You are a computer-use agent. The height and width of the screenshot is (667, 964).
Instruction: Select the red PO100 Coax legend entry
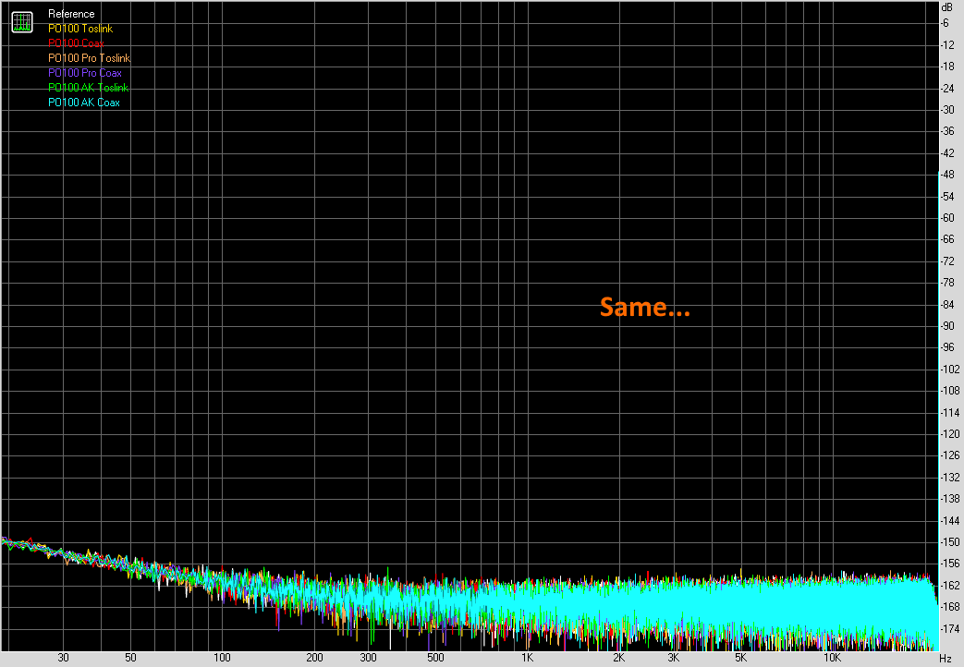[x=76, y=43]
